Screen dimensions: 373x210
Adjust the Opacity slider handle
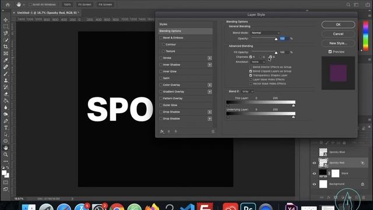276,39
